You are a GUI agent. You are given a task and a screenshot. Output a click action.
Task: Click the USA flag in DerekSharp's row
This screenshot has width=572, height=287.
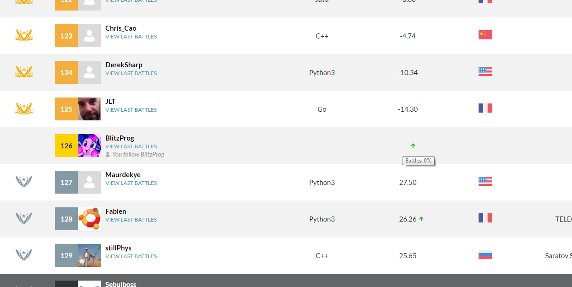pos(485,71)
